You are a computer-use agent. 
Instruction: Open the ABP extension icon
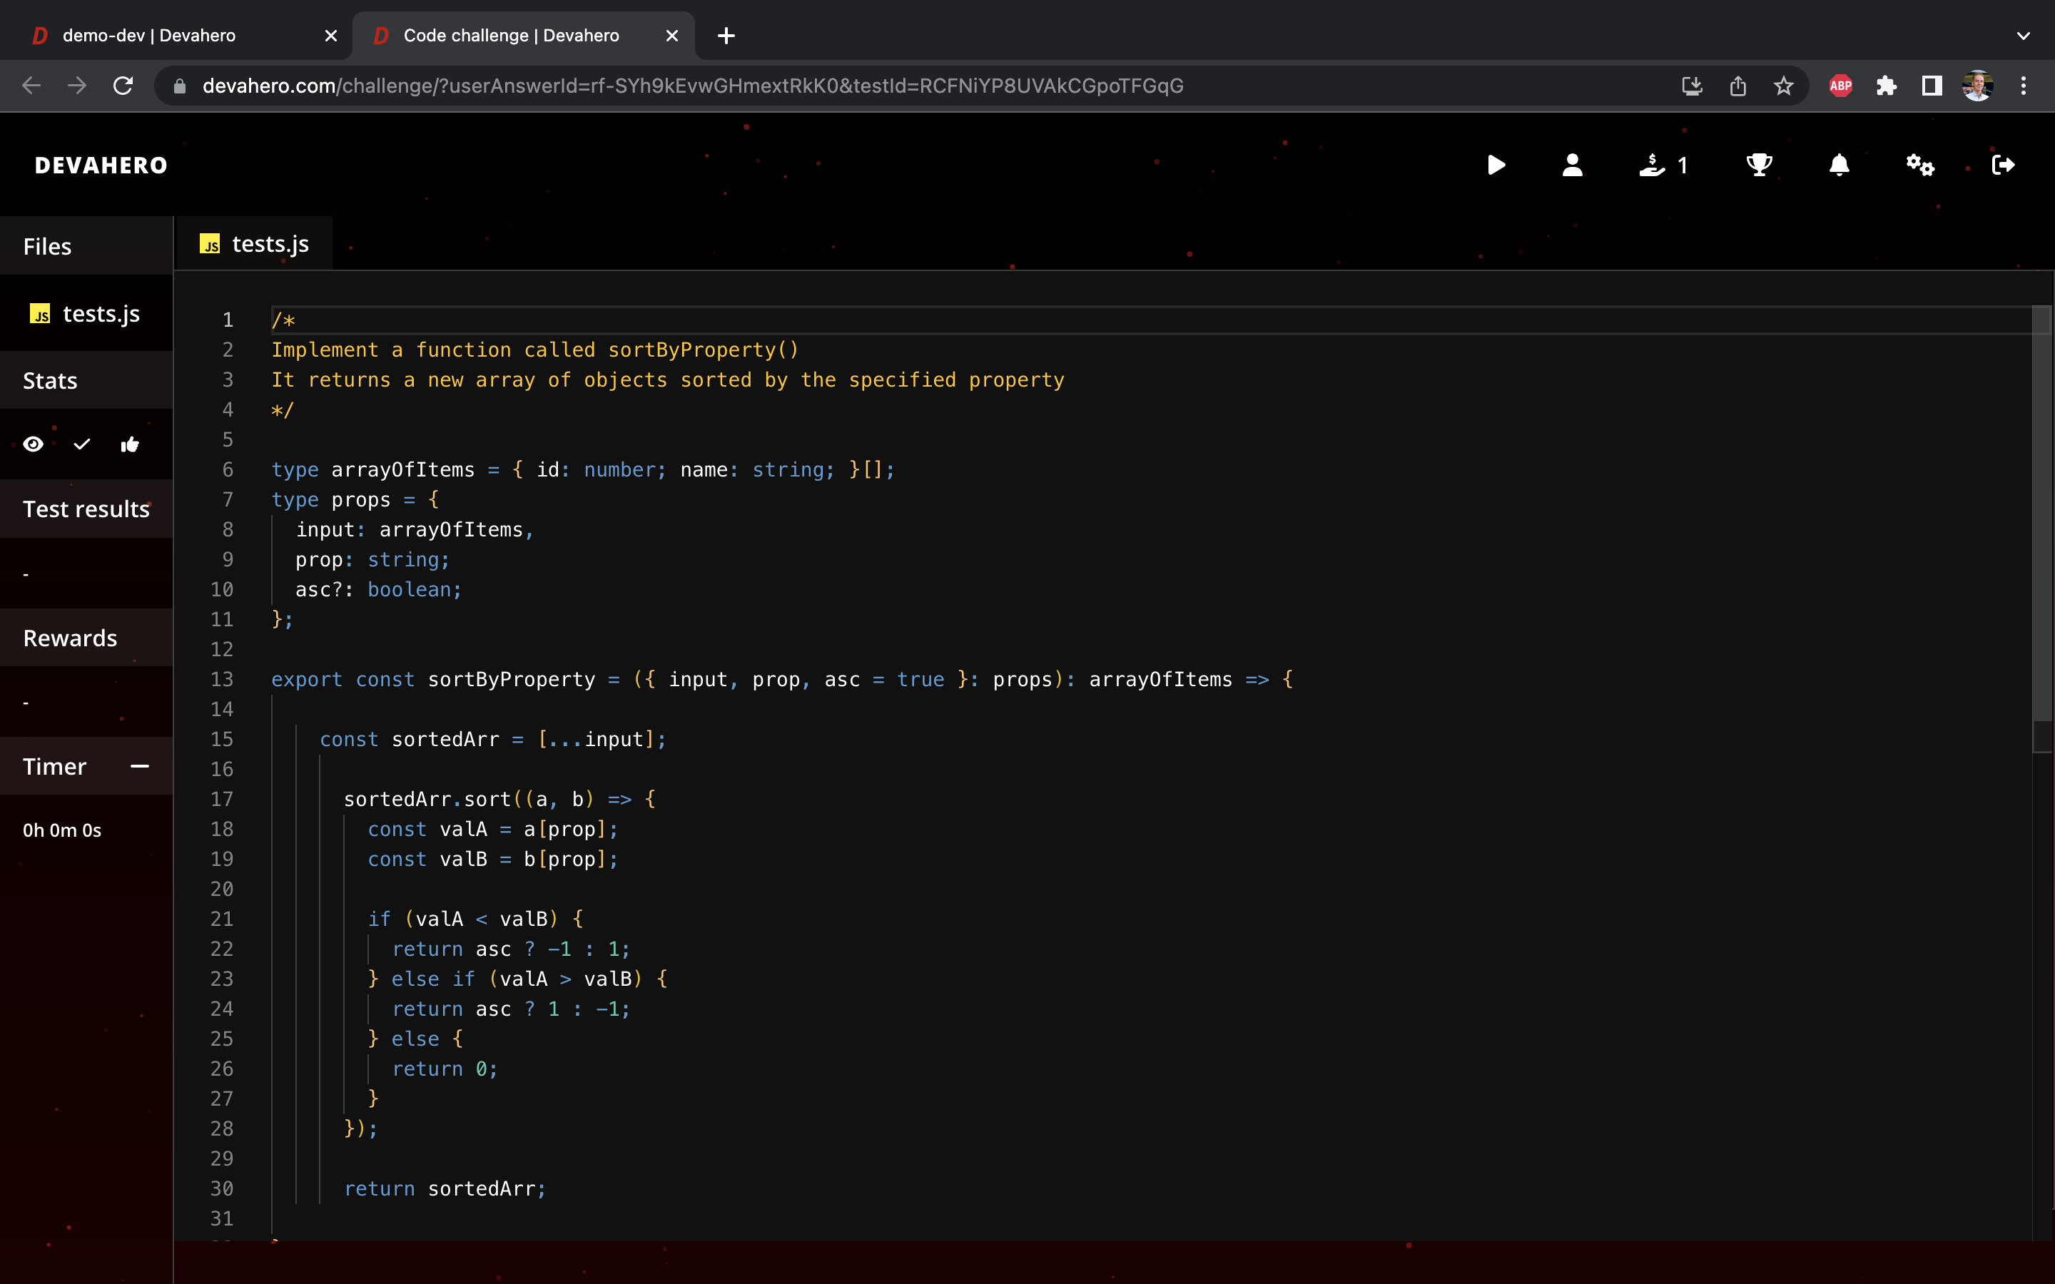1840,86
